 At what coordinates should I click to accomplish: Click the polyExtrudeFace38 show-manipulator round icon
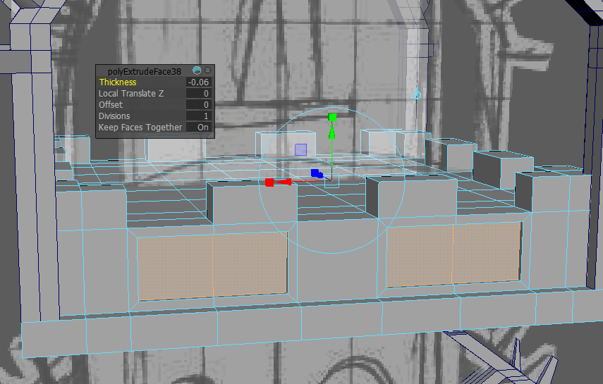click(197, 70)
